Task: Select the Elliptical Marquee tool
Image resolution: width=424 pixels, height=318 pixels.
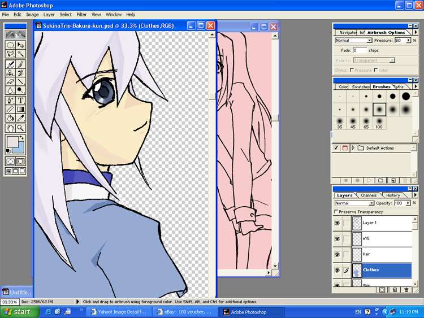Action: point(10,45)
